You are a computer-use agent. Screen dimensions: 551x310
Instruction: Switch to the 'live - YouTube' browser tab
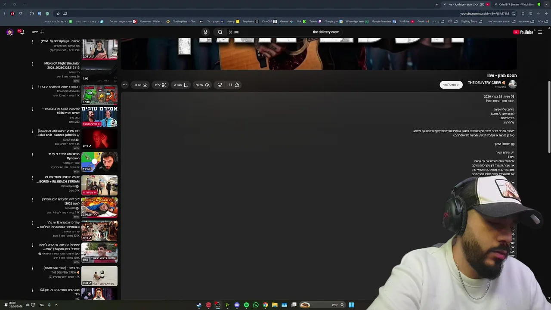[x=467, y=4]
